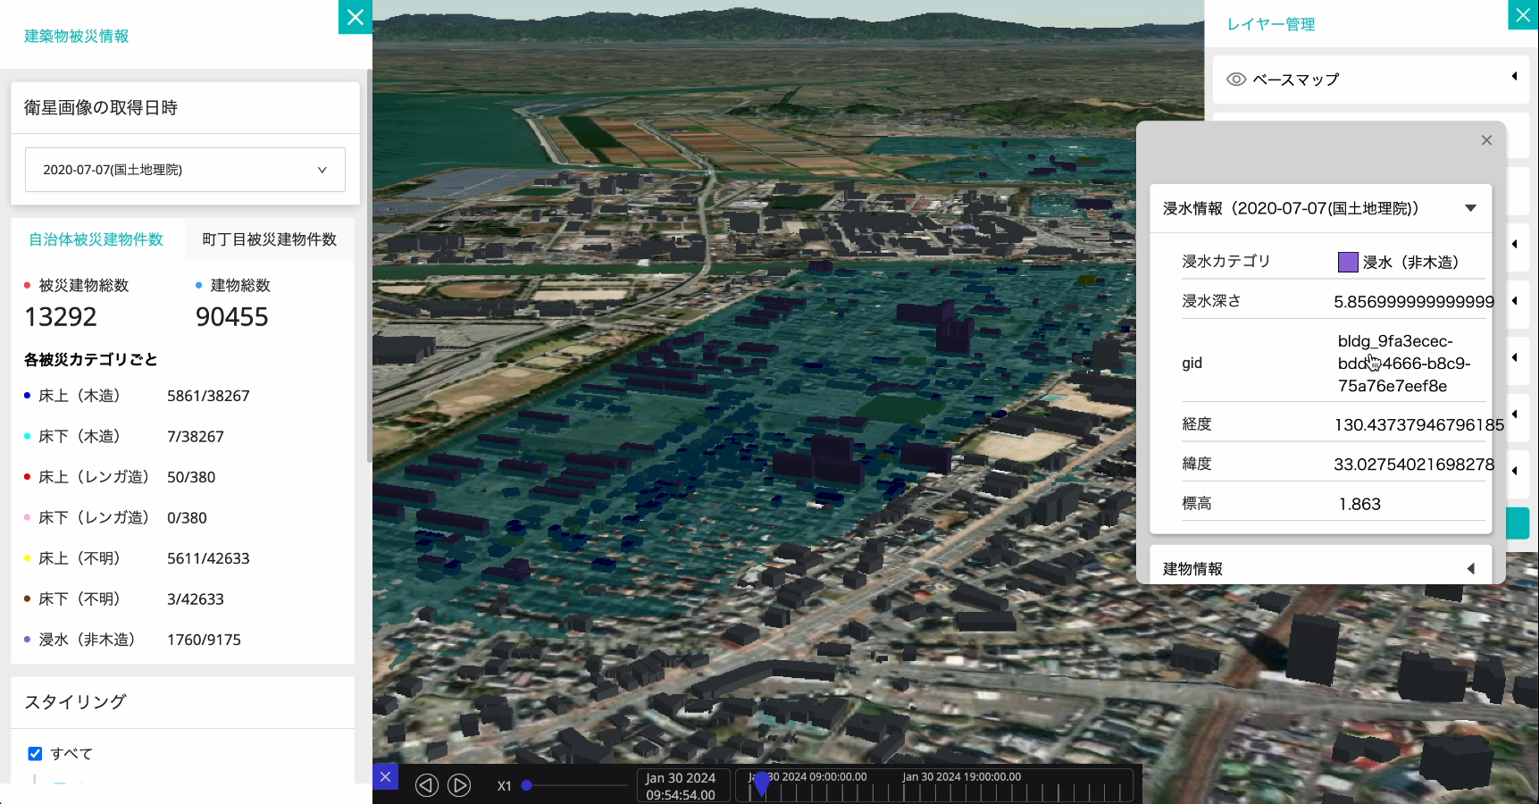Click the 各被災カテゴリごと heading
The height and width of the screenshot is (804, 1539).
point(91,359)
